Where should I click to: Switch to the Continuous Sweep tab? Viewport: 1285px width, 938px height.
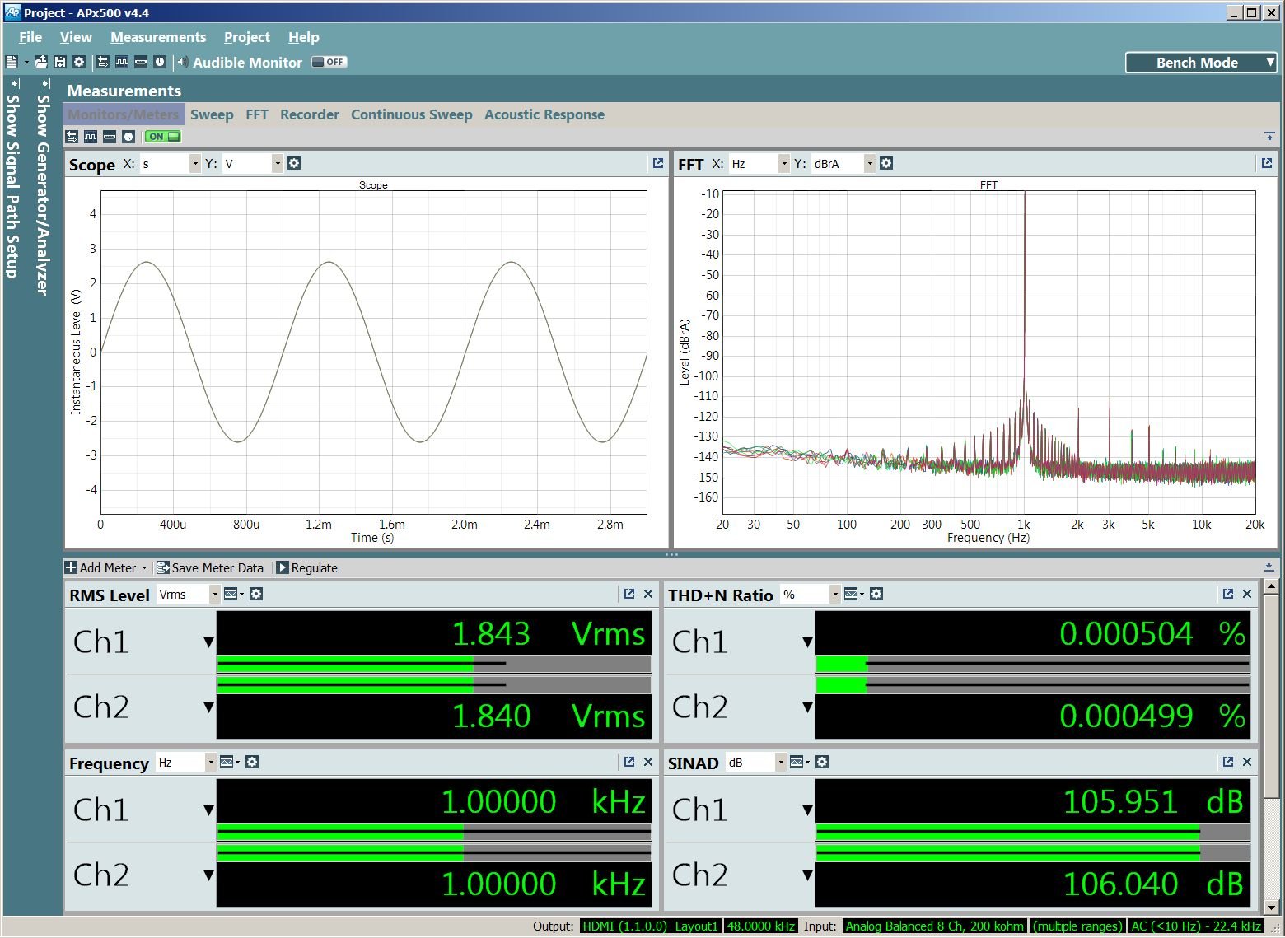click(x=412, y=114)
